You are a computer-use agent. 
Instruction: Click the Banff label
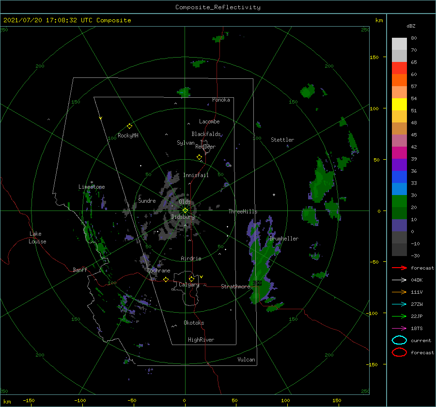point(80,270)
